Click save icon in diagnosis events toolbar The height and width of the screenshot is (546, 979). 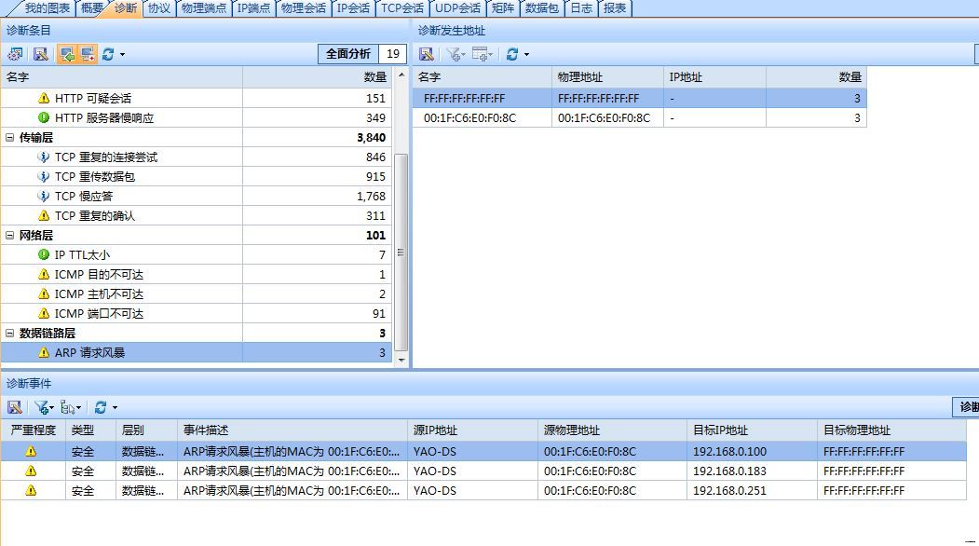coord(15,407)
